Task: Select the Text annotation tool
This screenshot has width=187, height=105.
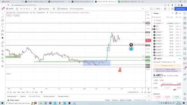Action: pyautogui.click(x=3, y=27)
